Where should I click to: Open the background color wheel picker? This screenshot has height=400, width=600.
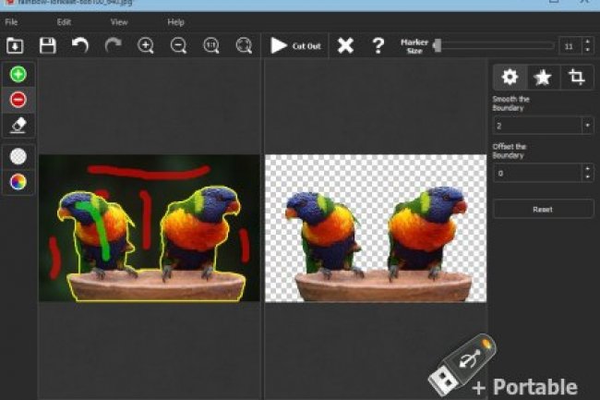(x=18, y=182)
